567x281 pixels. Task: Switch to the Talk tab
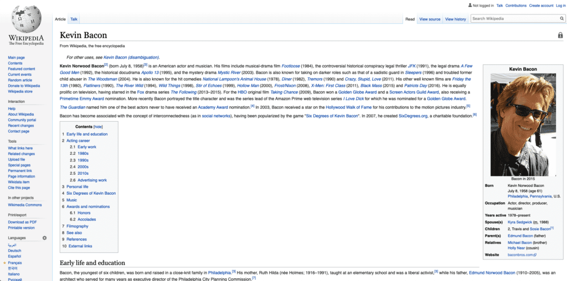coord(74,19)
